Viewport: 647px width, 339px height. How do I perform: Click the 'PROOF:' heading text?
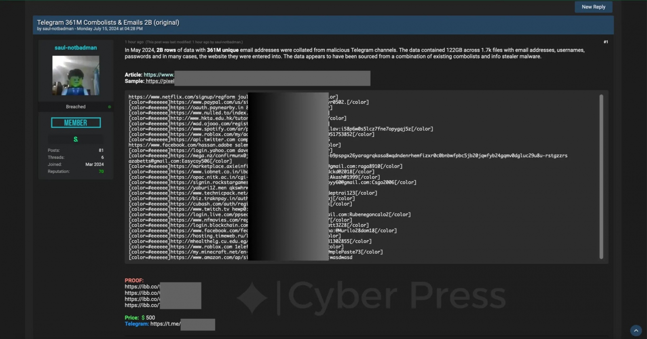pyautogui.click(x=134, y=280)
